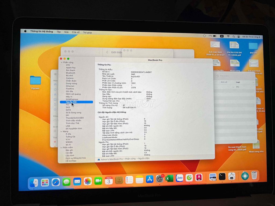Click the VI input source indicator
The height and width of the screenshot is (206, 275).
[222, 36]
